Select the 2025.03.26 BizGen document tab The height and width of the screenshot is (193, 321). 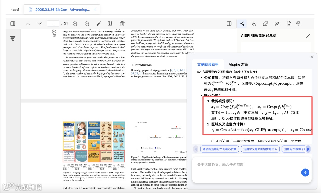[62, 10]
